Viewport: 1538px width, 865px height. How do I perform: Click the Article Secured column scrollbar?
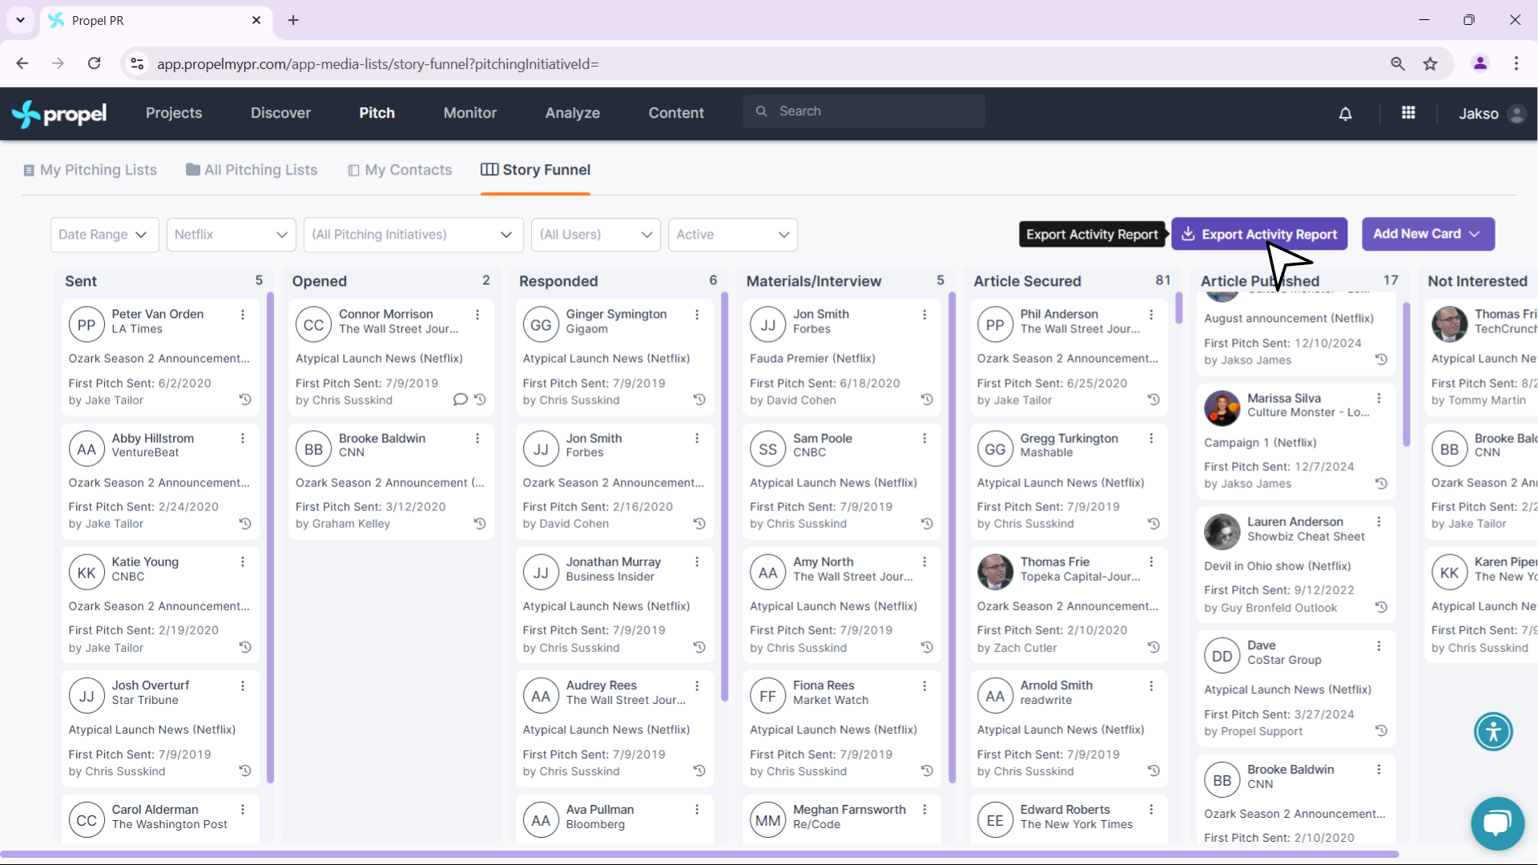click(x=1179, y=308)
